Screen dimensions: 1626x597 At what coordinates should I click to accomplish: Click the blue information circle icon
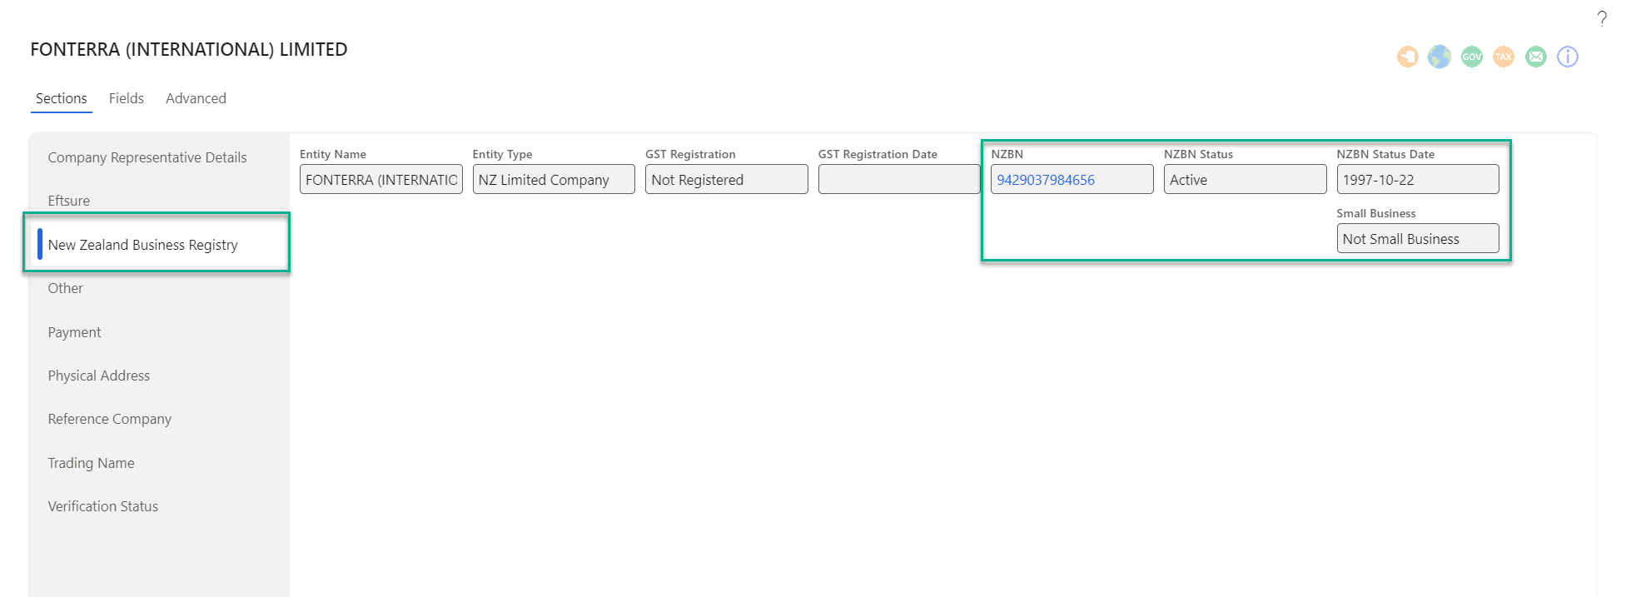point(1568,57)
